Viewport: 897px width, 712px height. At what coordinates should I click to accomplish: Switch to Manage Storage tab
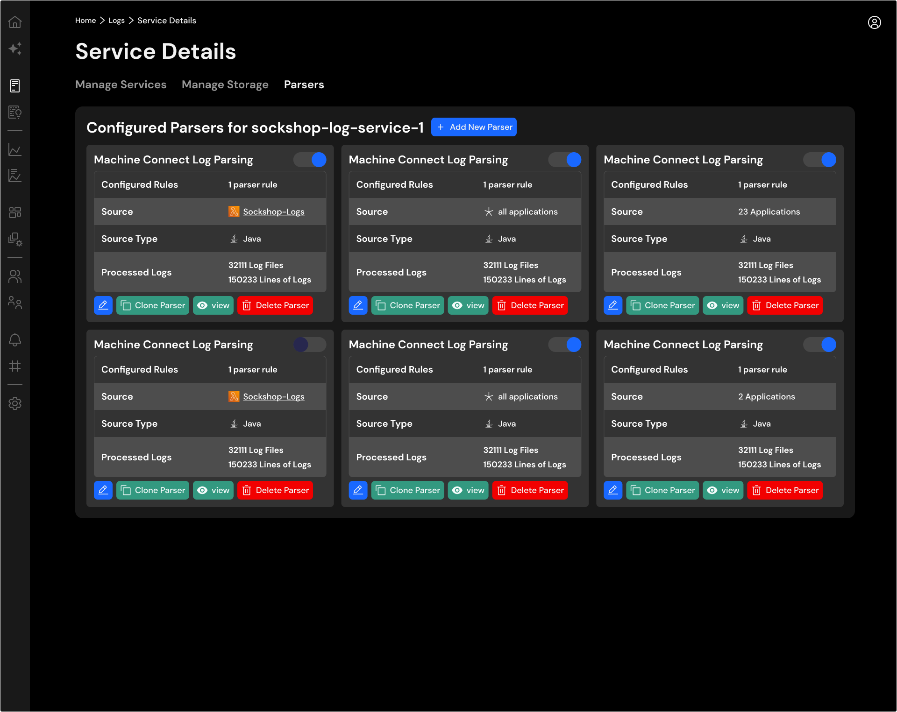point(225,85)
